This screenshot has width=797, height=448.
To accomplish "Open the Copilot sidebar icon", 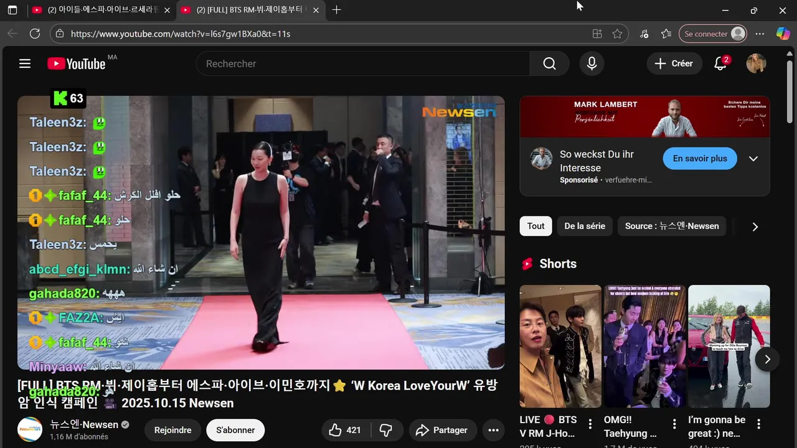I will [783, 34].
